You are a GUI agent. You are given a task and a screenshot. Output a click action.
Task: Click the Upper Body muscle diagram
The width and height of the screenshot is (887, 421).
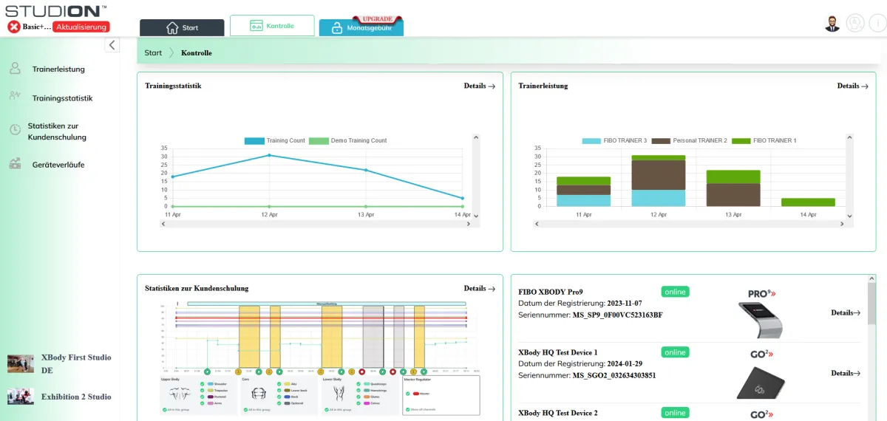180,393
